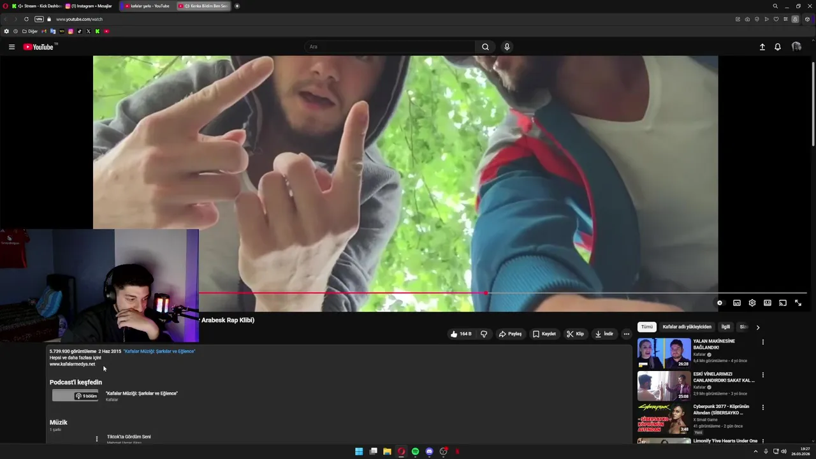Open File Explorer from the taskbar
The height and width of the screenshot is (459, 816).
(x=387, y=451)
